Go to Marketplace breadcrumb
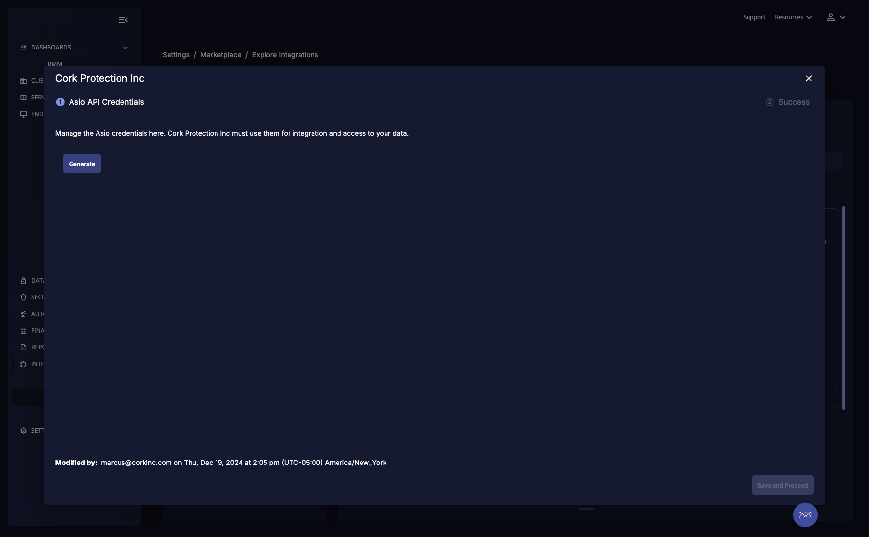This screenshot has height=537, width=869. 220,55
